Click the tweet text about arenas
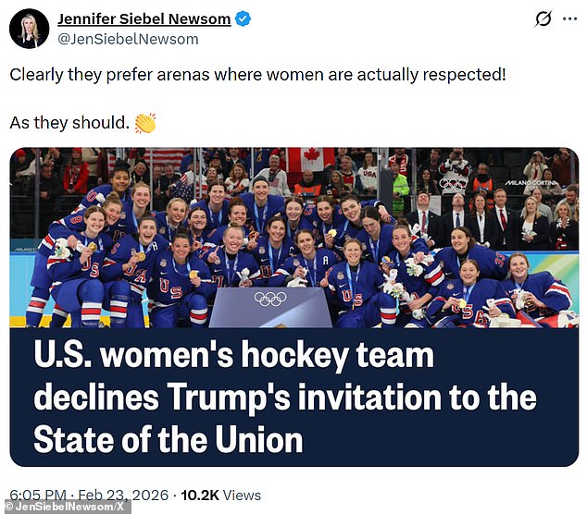This screenshot has width=587, height=514. tap(257, 74)
